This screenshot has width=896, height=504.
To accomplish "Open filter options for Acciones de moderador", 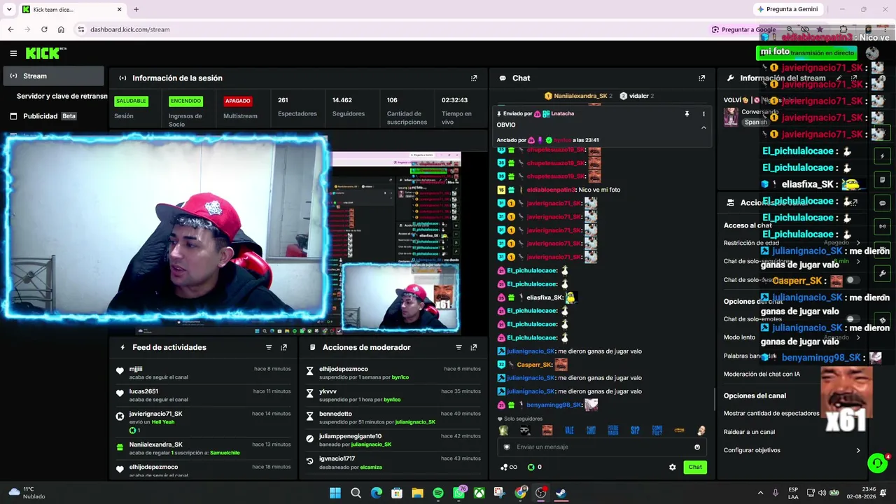I will pyautogui.click(x=459, y=347).
